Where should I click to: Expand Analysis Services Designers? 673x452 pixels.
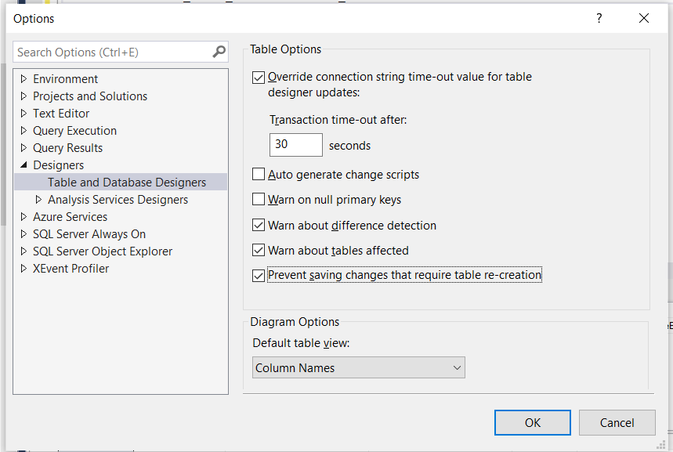tap(38, 199)
